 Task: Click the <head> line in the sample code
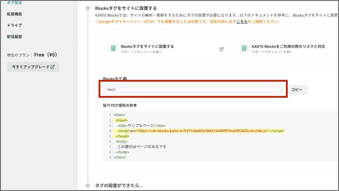[121, 120]
